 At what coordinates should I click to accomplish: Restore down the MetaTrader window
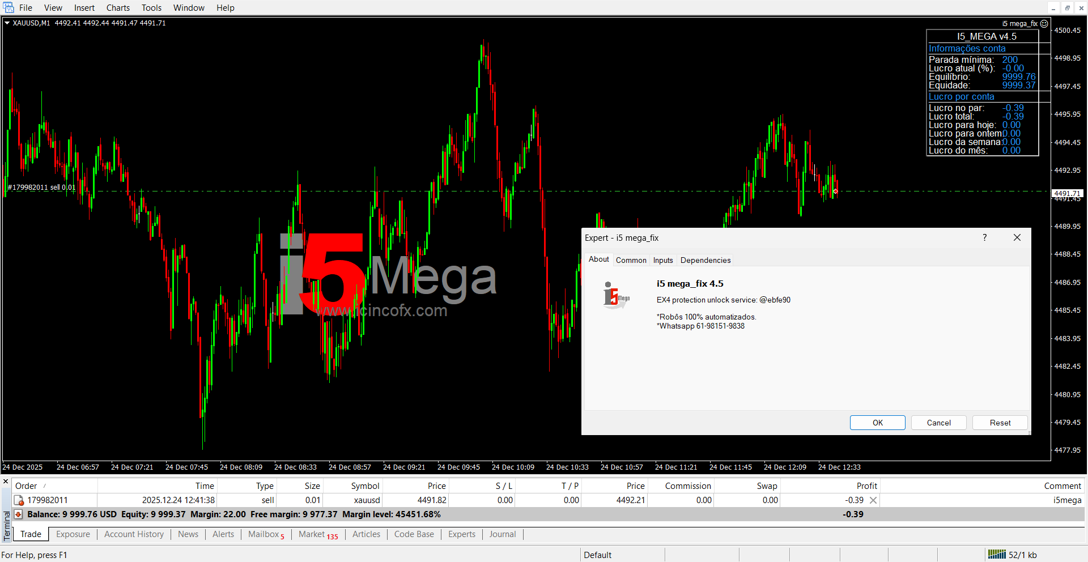click(x=1068, y=7)
